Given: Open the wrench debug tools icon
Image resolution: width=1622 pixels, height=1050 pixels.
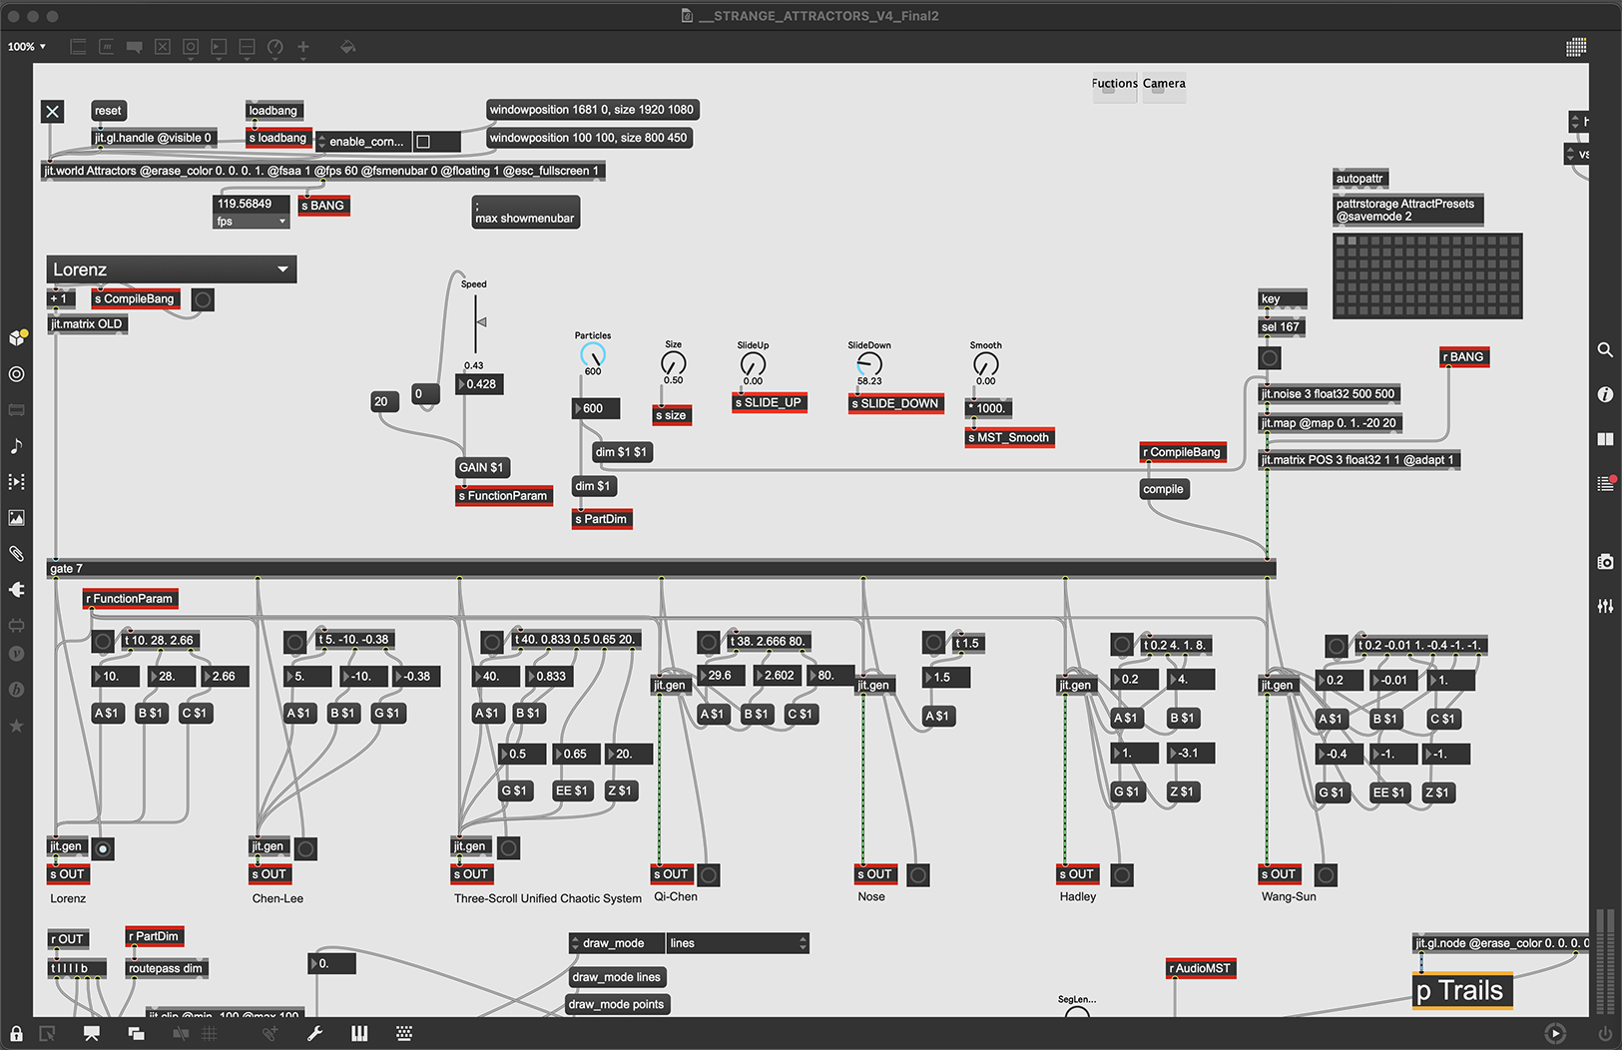Looking at the screenshot, I should (314, 1033).
